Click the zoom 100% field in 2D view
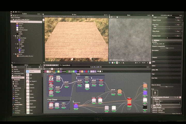 [x=144, y=63]
